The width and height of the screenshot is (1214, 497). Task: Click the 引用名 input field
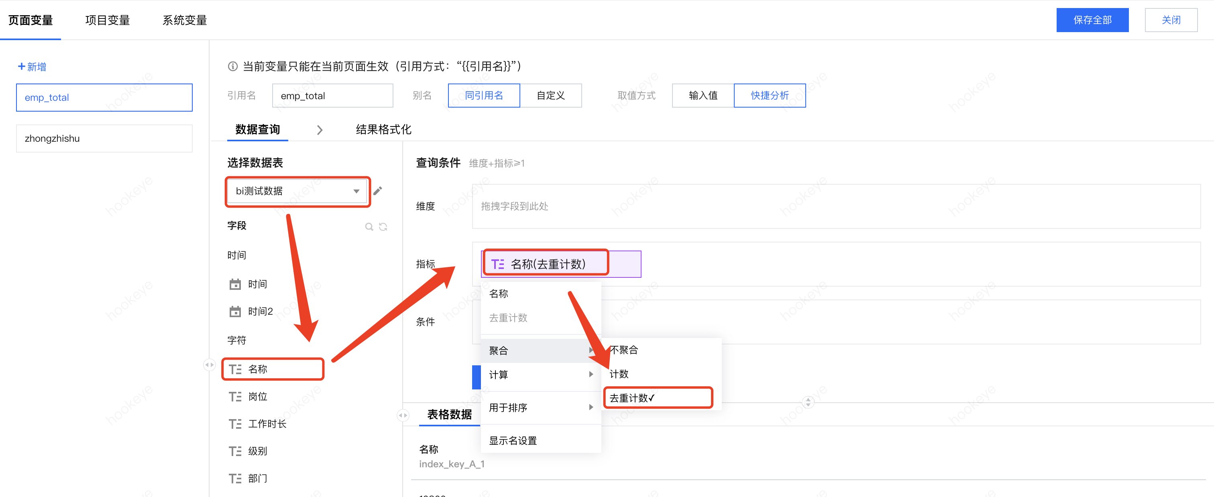coord(332,96)
